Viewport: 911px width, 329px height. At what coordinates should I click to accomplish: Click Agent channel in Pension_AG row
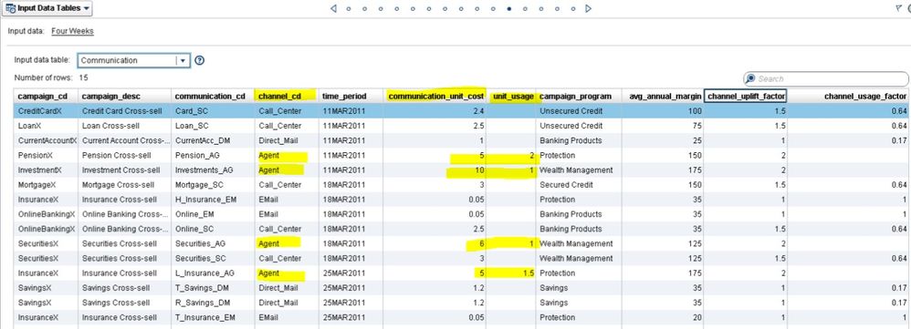click(287, 155)
